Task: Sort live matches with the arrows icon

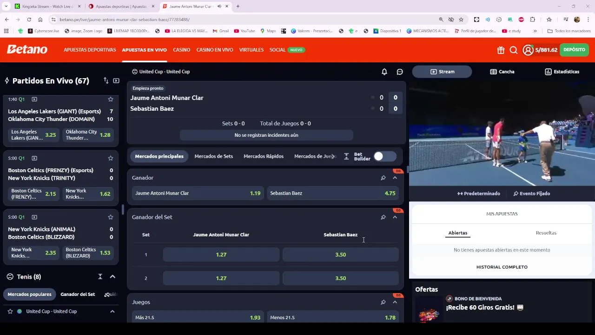Action: click(x=106, y=80)
